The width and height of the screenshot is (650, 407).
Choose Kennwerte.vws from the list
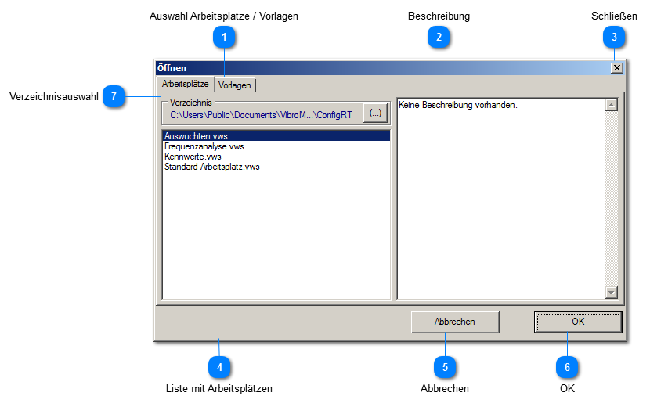click(x=276, y=157)
